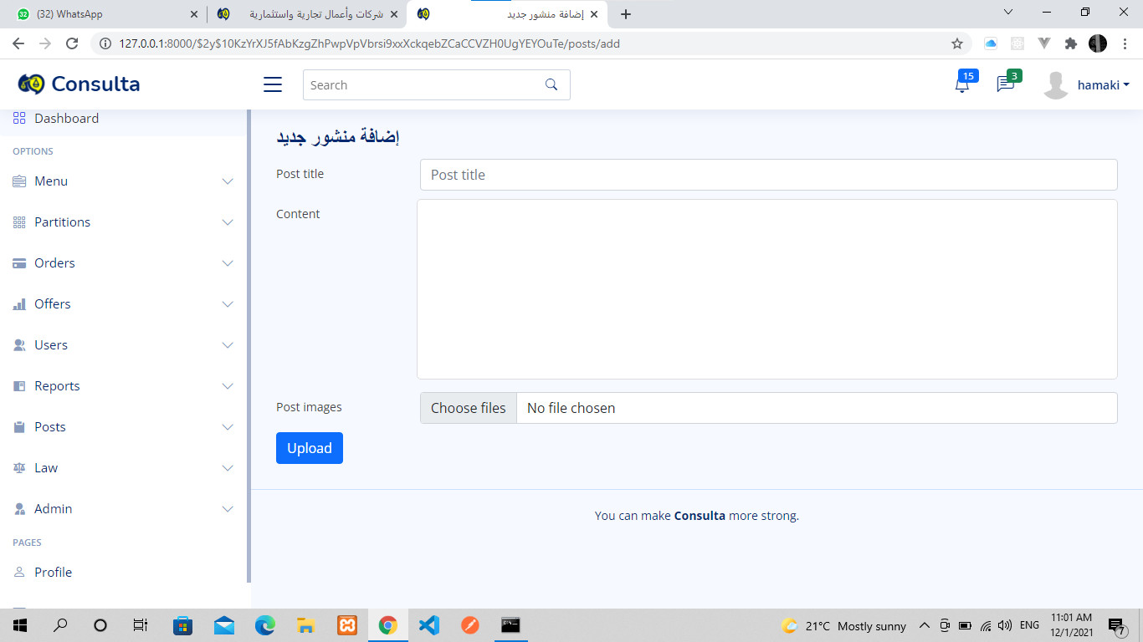This screenshot has height=642, width=1143.
Task: Click the Admin person-lock icon
Action: [19, 509]
